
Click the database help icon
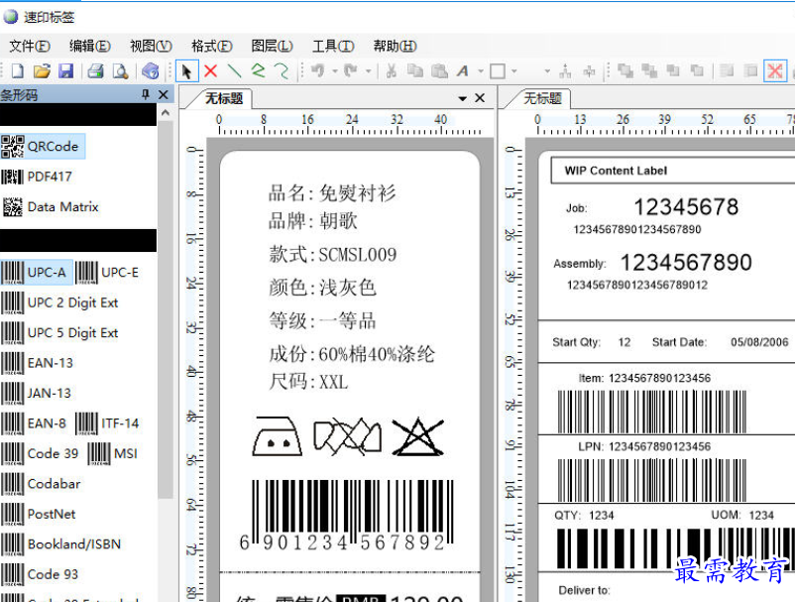[x=150, y=71]
